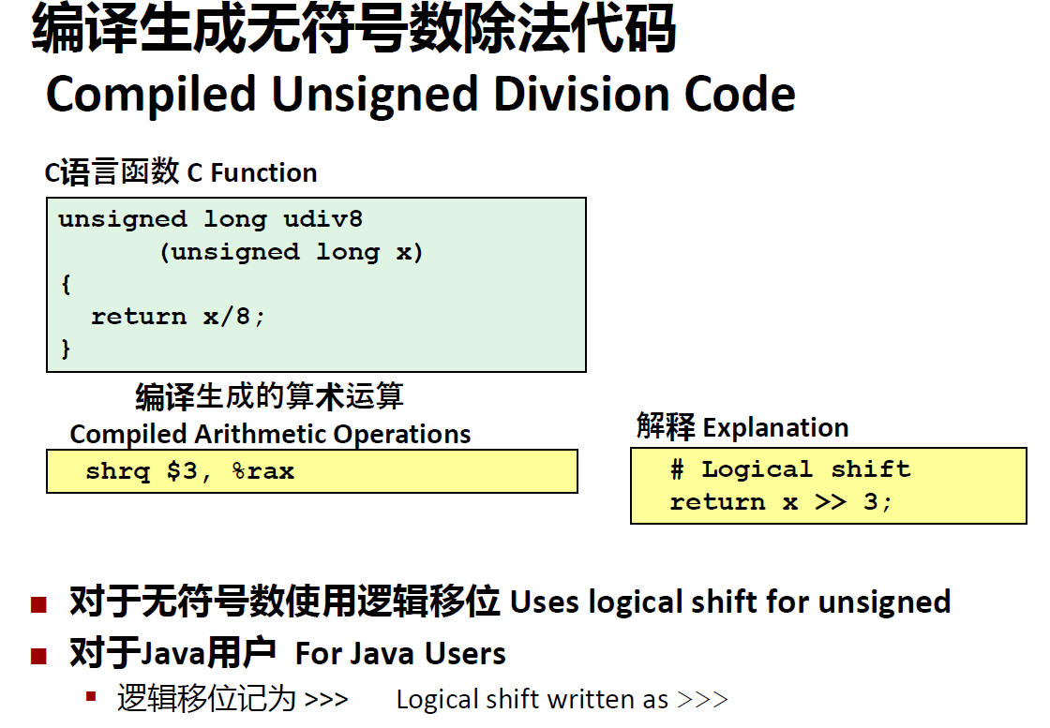Screen dimensions: 1050x728
Task: Click the label 'Compiled Arithmetic Operations'
Action: (x=271, y=434)
